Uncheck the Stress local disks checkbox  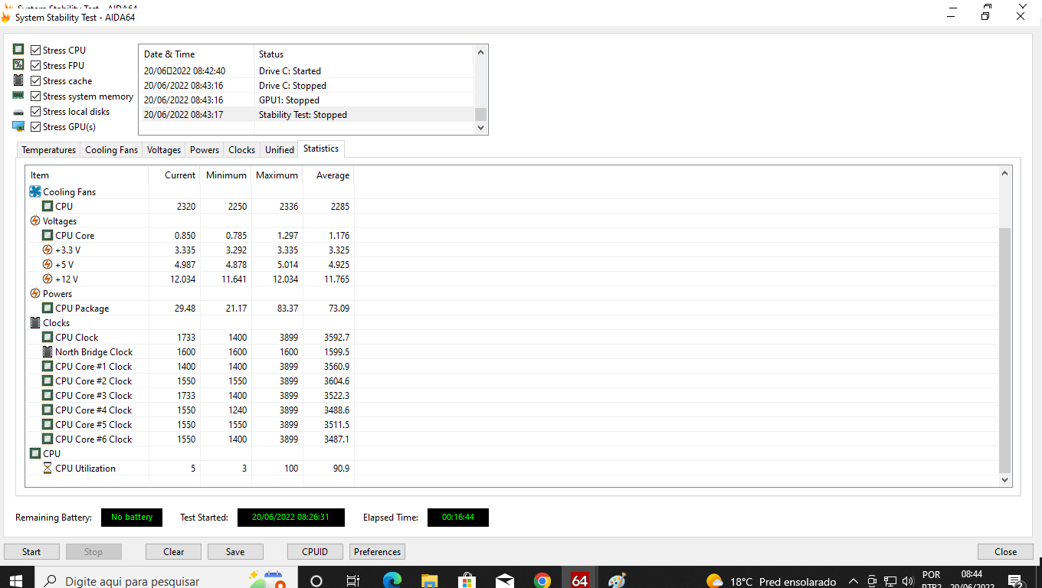pyautogui.click(x=36, y=112)
